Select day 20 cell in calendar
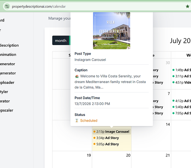This screenshot has height=168, width=191. point(112,159)
